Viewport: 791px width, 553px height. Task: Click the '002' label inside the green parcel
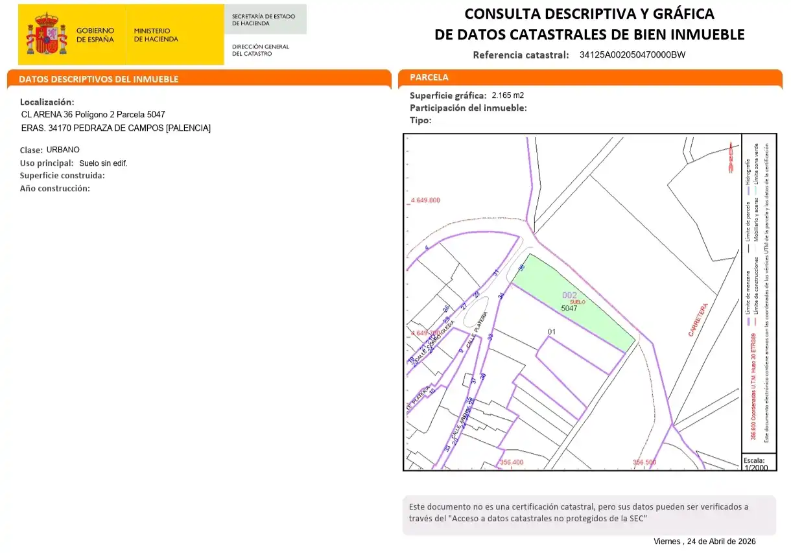click(x=569, y=296)
